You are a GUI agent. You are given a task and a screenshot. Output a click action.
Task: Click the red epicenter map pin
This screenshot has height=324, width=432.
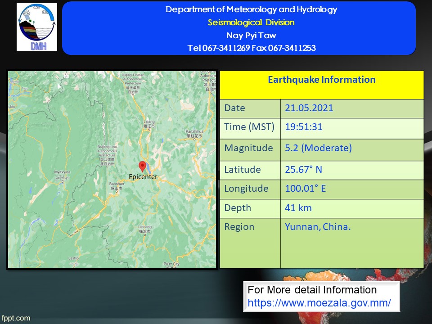142,166
